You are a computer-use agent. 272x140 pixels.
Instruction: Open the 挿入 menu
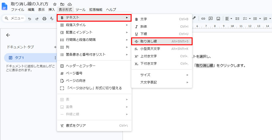[x=52, y=9]
